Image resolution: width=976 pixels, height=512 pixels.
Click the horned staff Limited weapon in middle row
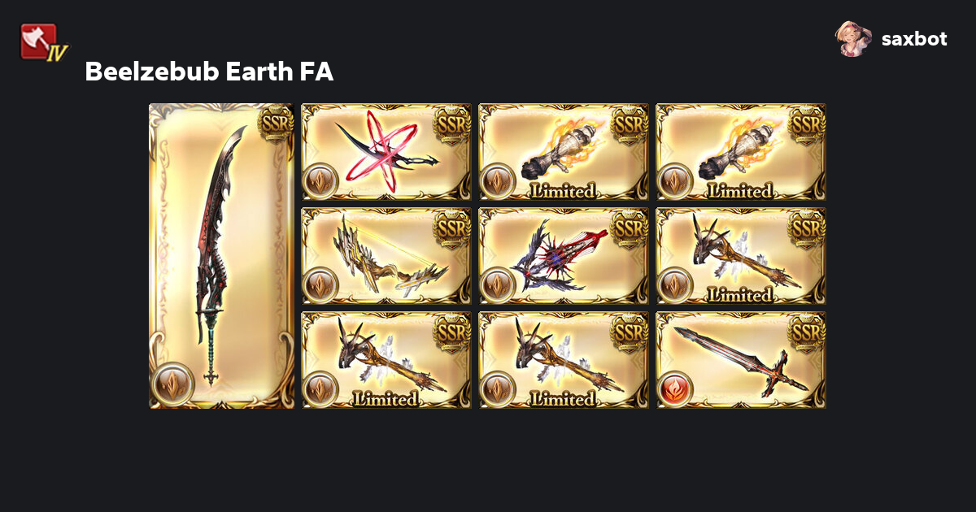(x=741, y=256)
